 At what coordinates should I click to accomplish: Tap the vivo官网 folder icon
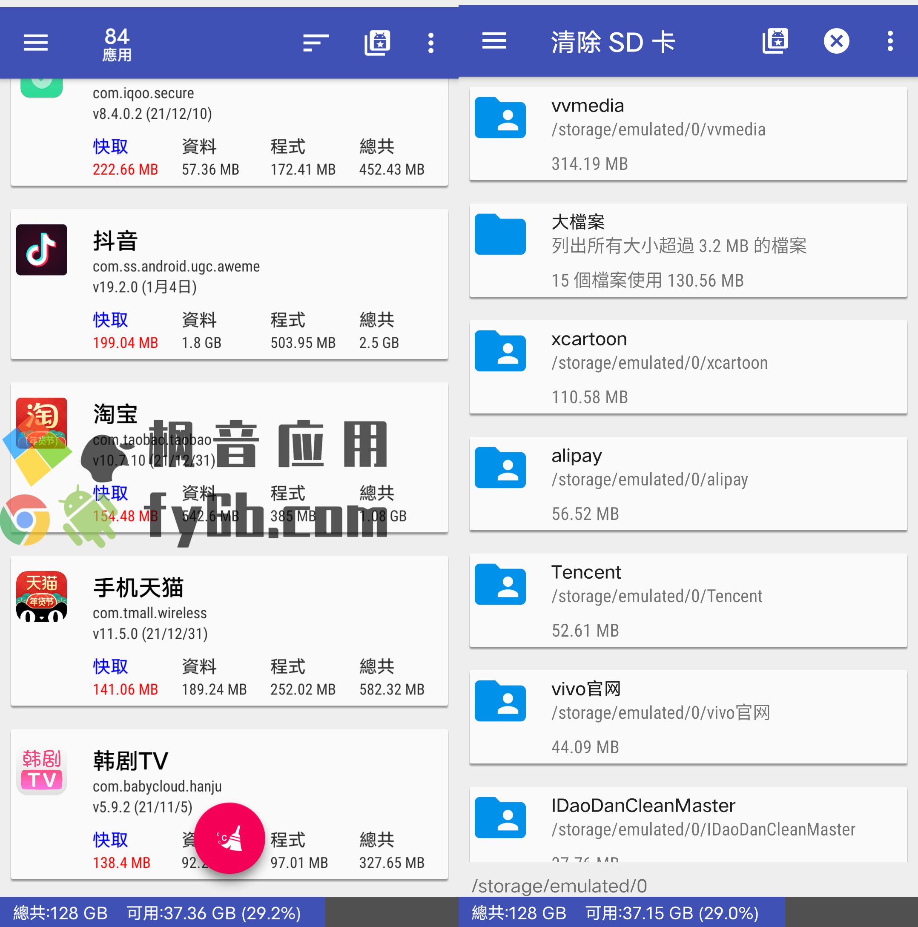pyautogui.click(x=500, y=700)
